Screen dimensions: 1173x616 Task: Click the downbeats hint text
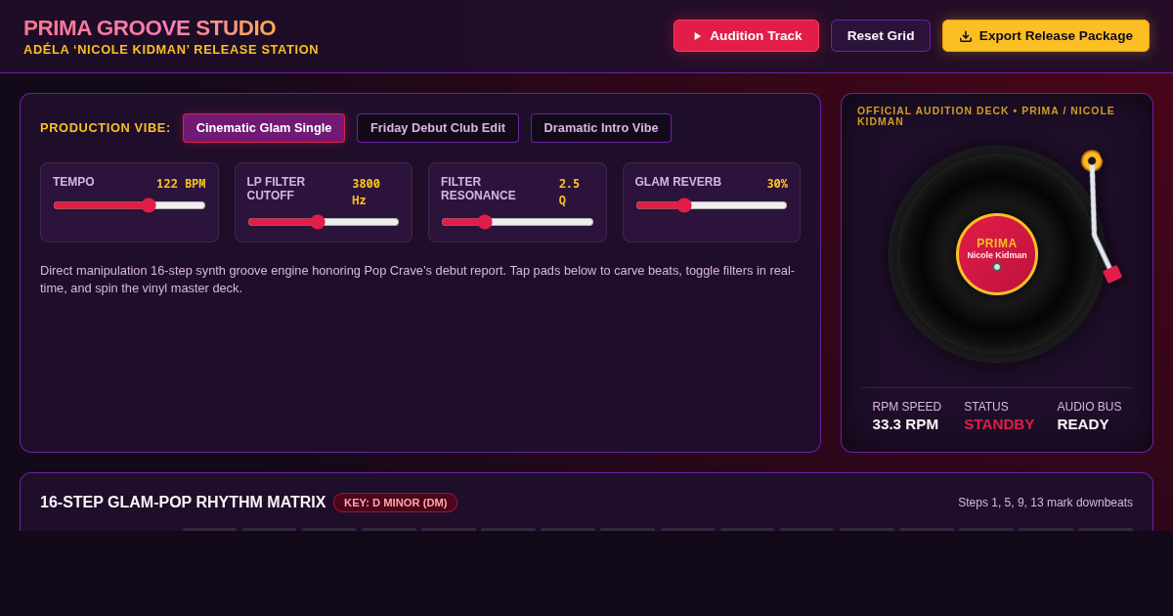(x=1045, y=503)
